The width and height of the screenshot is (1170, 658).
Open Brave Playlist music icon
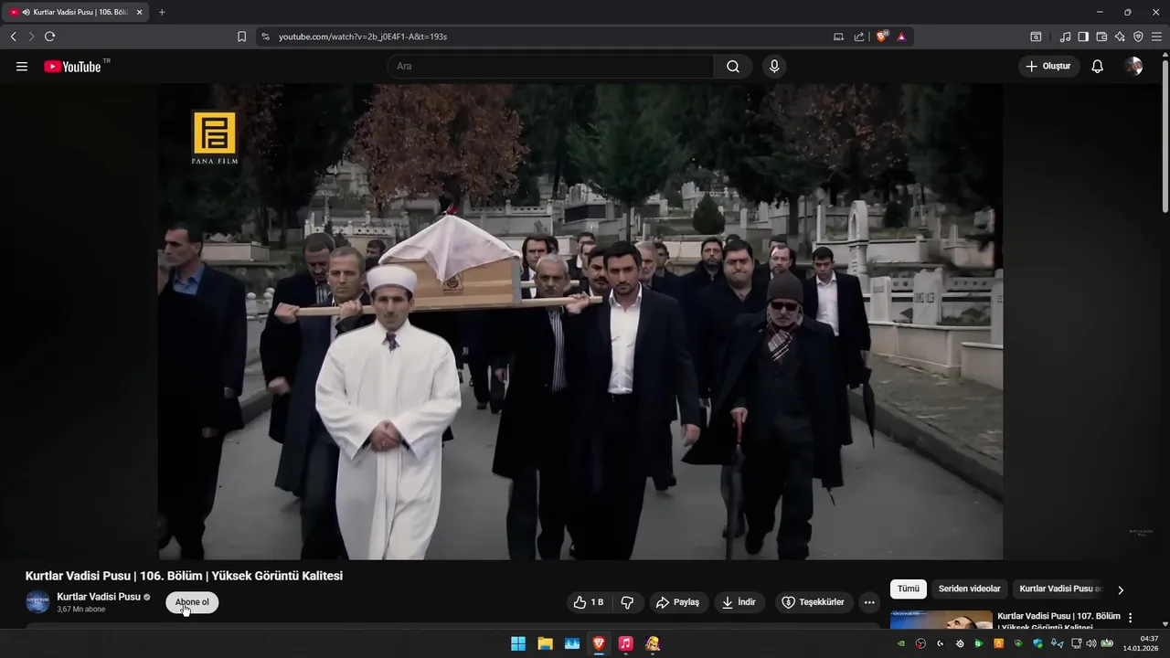click(1065, 37)
